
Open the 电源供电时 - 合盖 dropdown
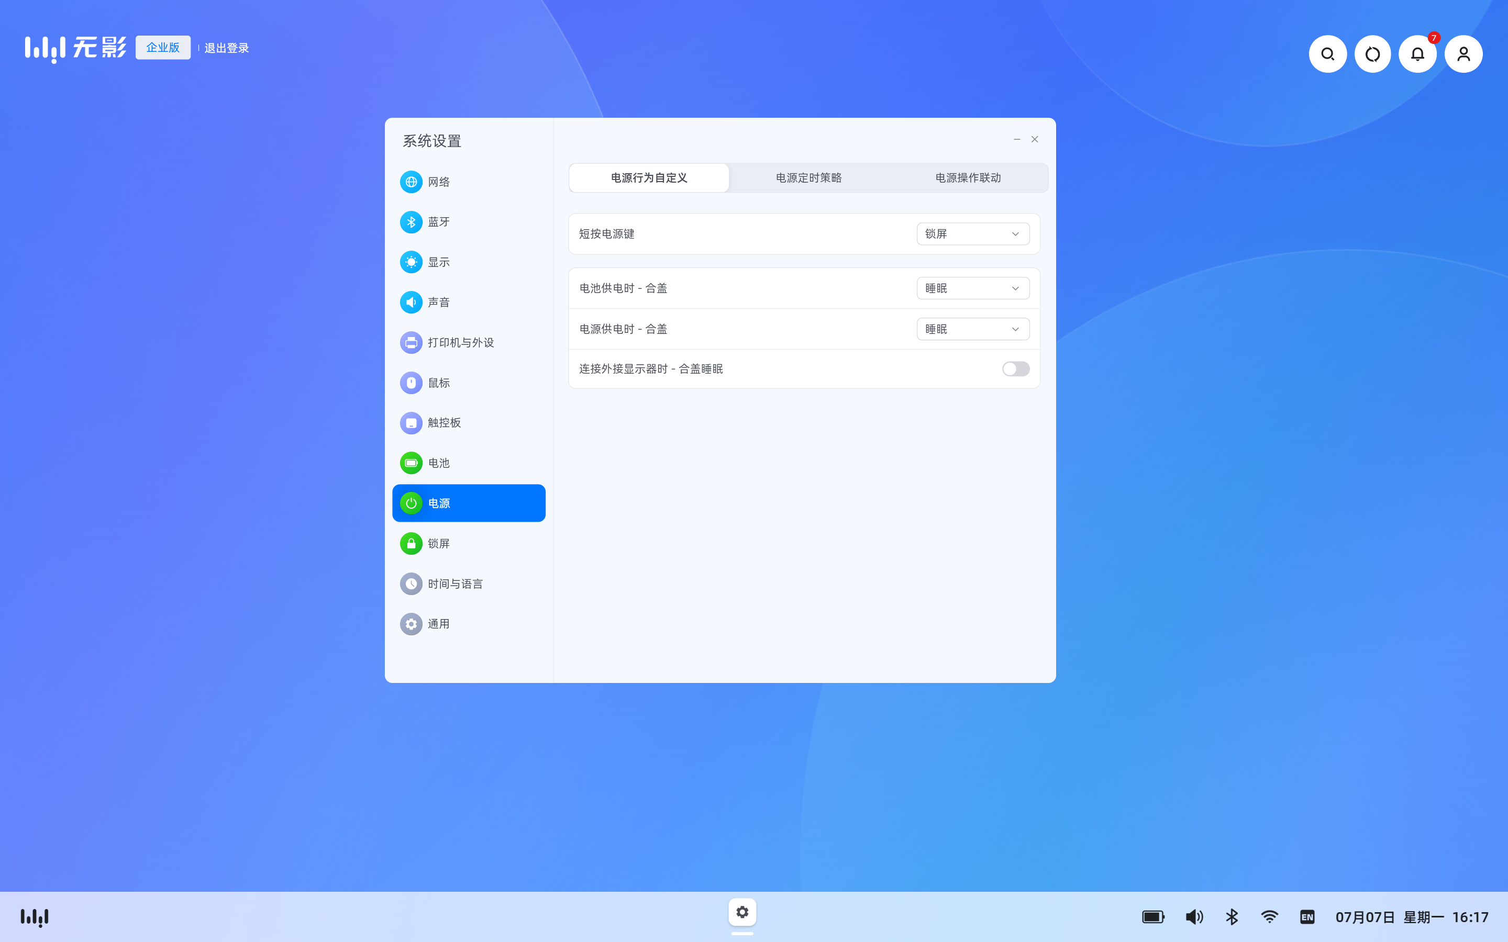(x=973, y=329)
